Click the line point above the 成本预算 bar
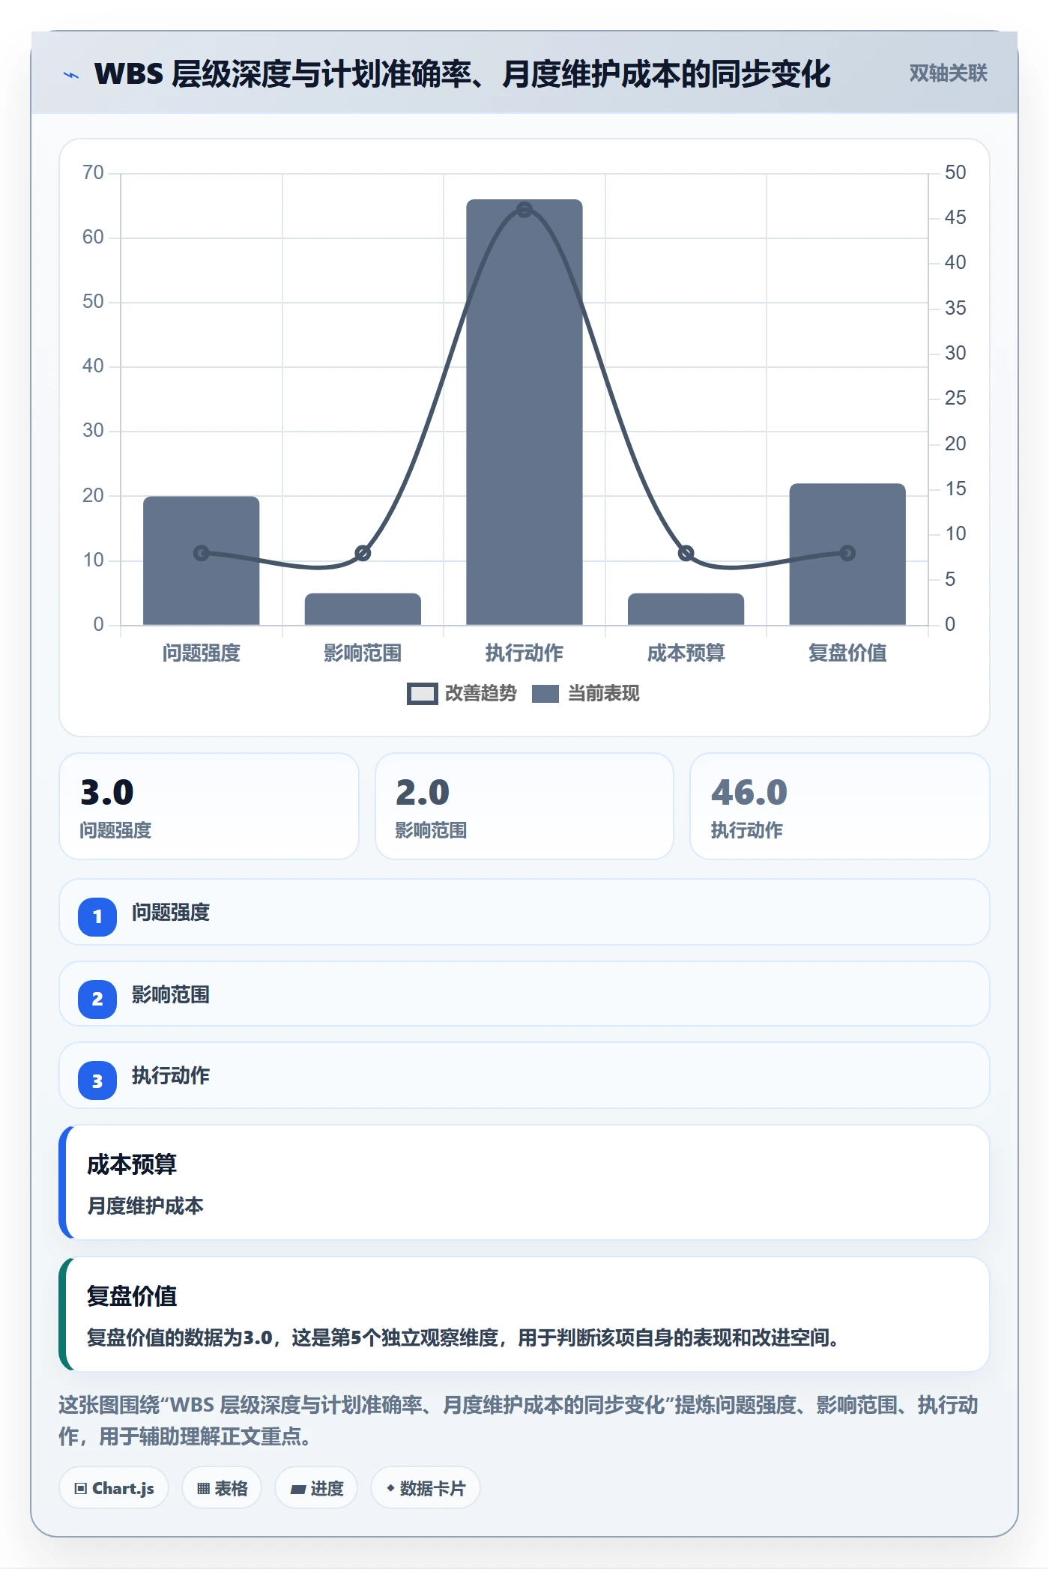The height and width of the screenshot is (1569, 1049). [x=686, y=553]
